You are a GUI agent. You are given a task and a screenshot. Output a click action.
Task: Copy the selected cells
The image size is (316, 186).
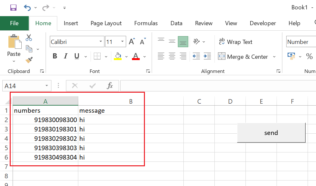click(x=29, y=49)
